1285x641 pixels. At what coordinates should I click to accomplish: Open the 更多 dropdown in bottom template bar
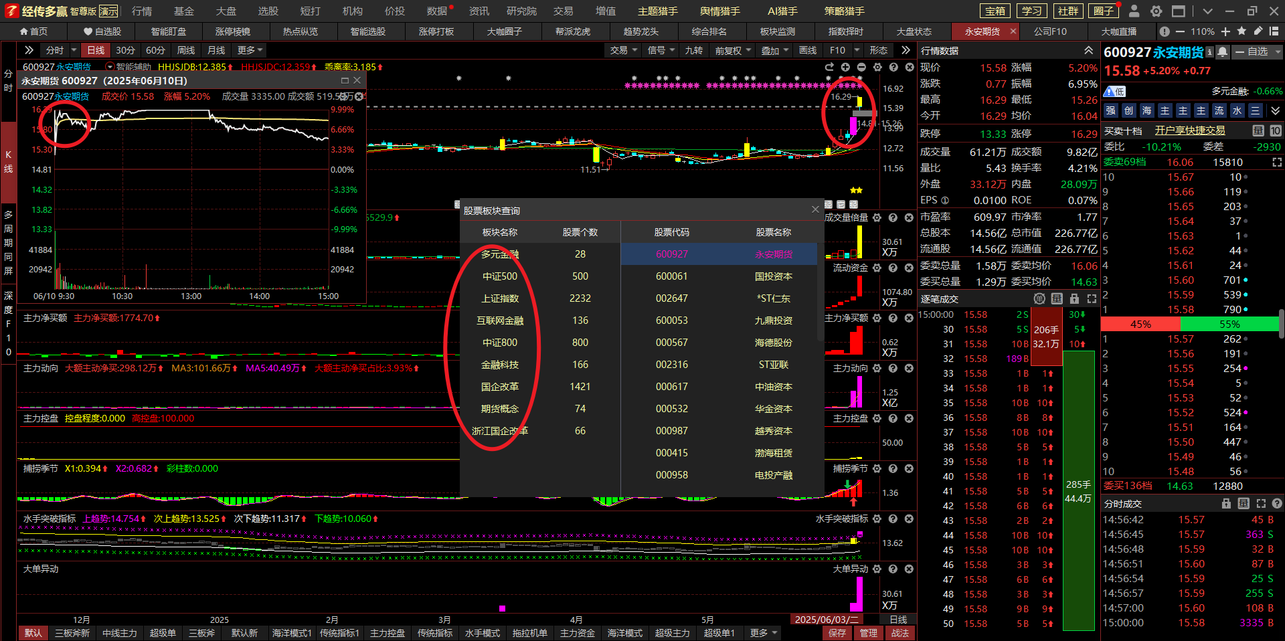[764, 633]
